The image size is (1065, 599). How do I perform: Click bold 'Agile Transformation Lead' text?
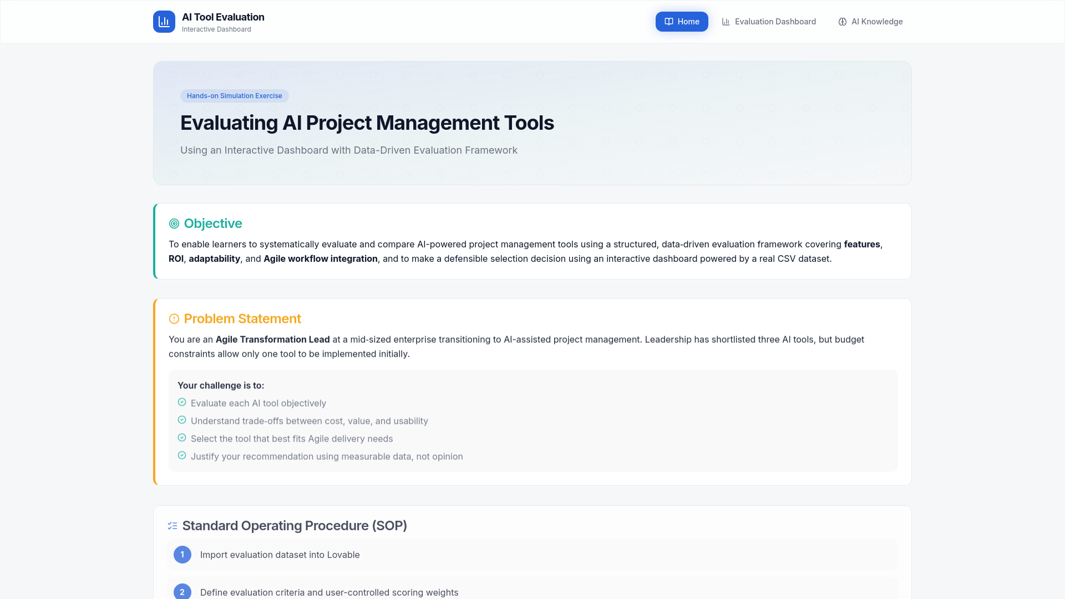point(273,339)
